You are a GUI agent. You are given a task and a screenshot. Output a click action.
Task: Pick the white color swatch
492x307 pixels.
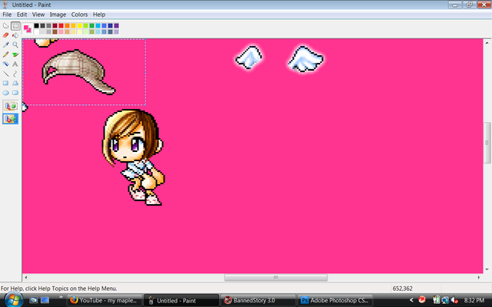[36, 31]
